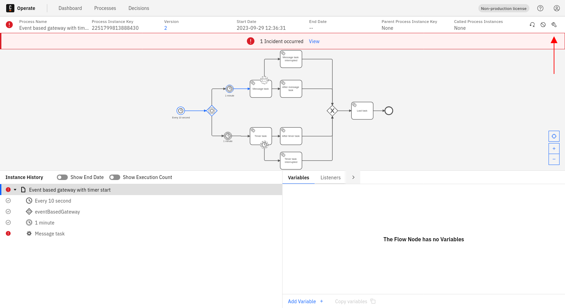Expand more tabs with chevron arrow
This screenshot has width=565, height=308.
pyautogui.click(x=353, y=177)
